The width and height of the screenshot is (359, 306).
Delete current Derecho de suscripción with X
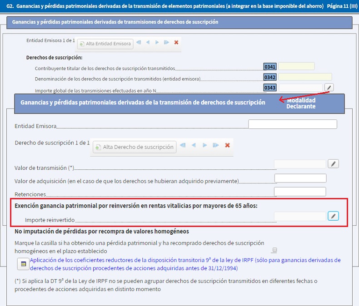coord(227,145)
